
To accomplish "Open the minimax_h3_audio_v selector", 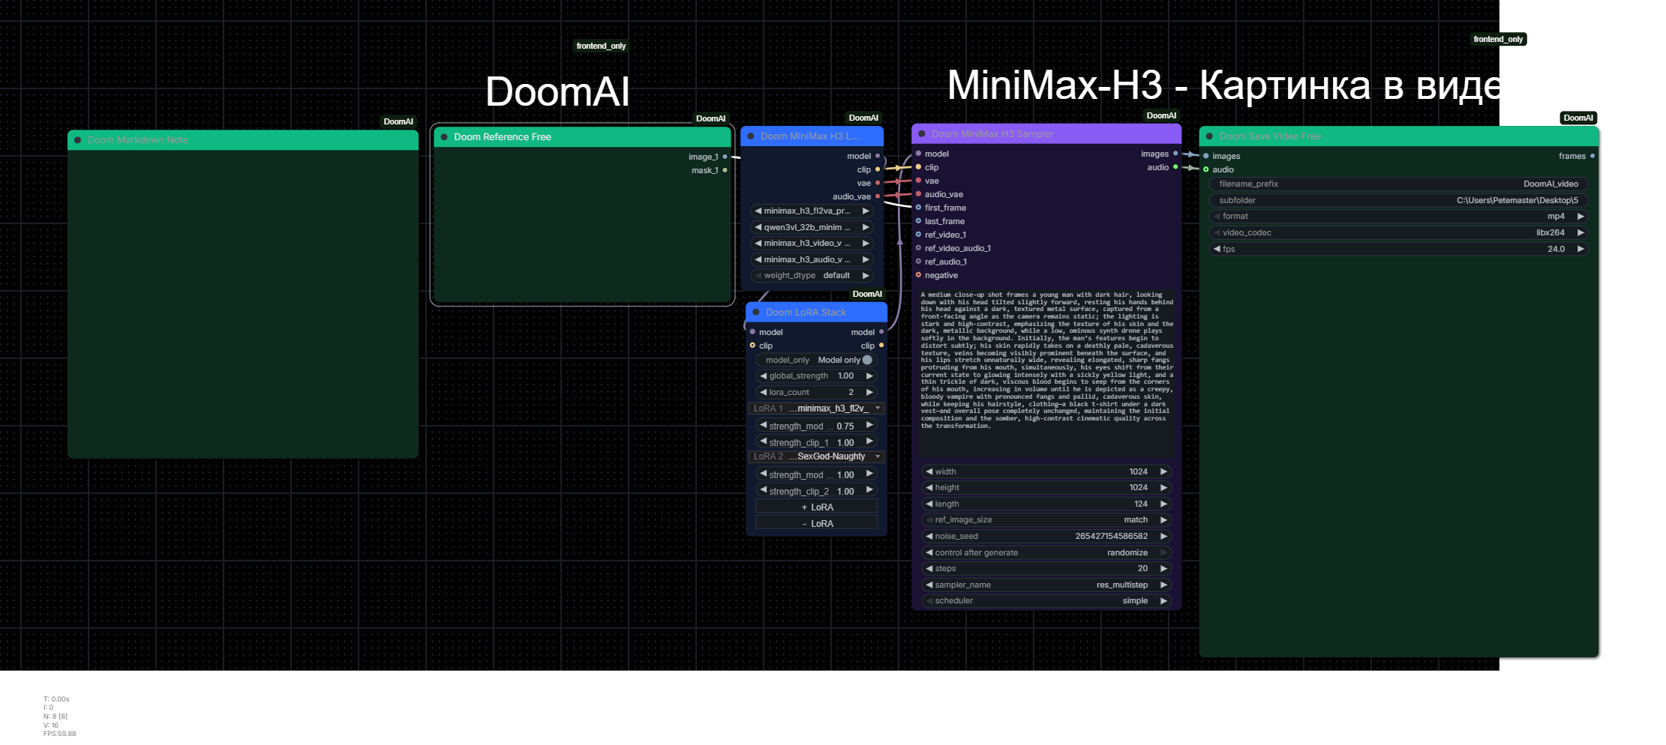I will [812, 259].
